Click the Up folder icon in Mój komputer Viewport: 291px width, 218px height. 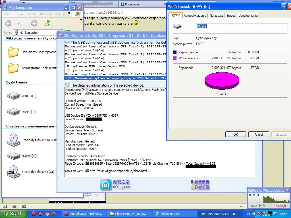[x=48, y=23]
